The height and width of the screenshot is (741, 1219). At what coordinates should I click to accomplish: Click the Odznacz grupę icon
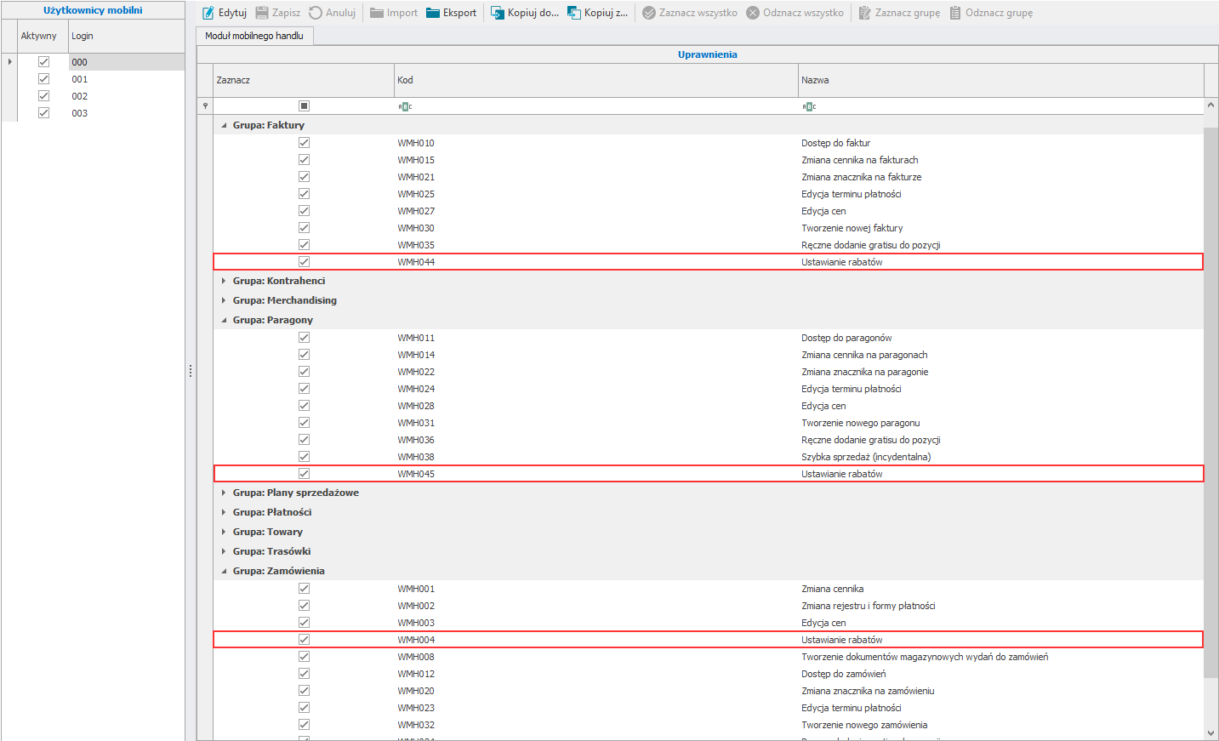pyautogui.click(x=955, y=13)
